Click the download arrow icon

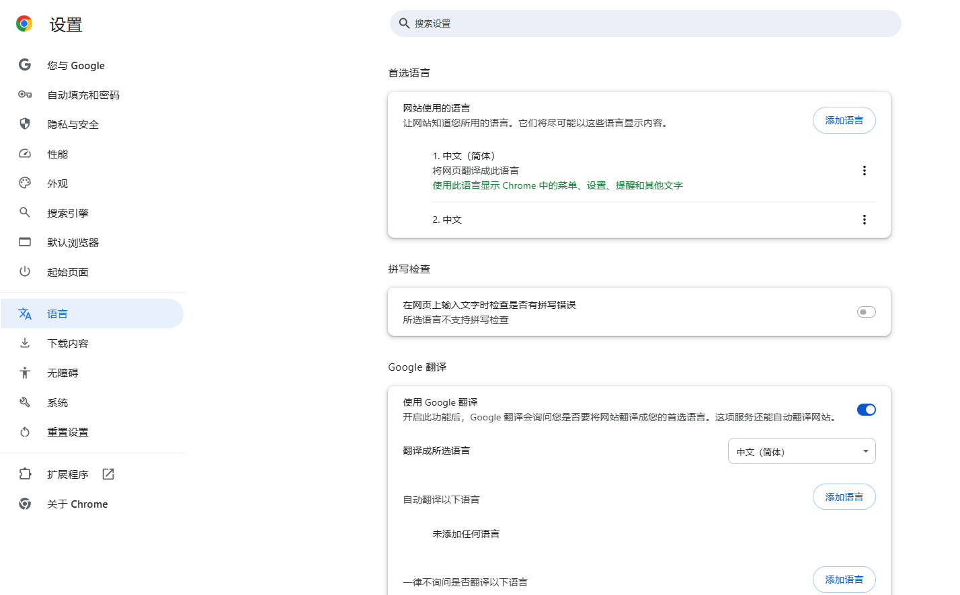25,343
